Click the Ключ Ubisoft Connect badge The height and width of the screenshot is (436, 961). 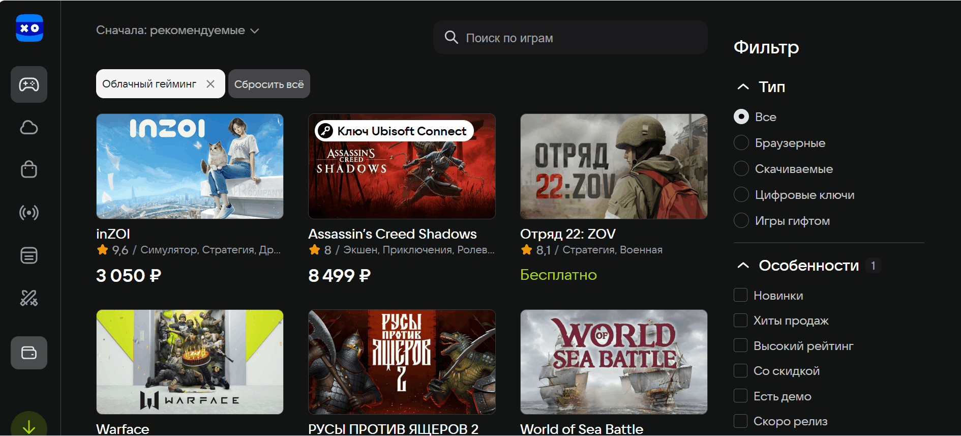[394, 131]
